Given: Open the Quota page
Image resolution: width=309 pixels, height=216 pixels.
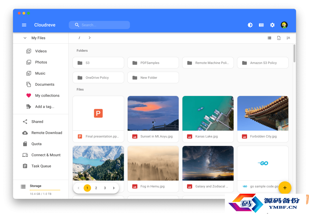Looking at the screenshot, I should click(x=41, y=144).
